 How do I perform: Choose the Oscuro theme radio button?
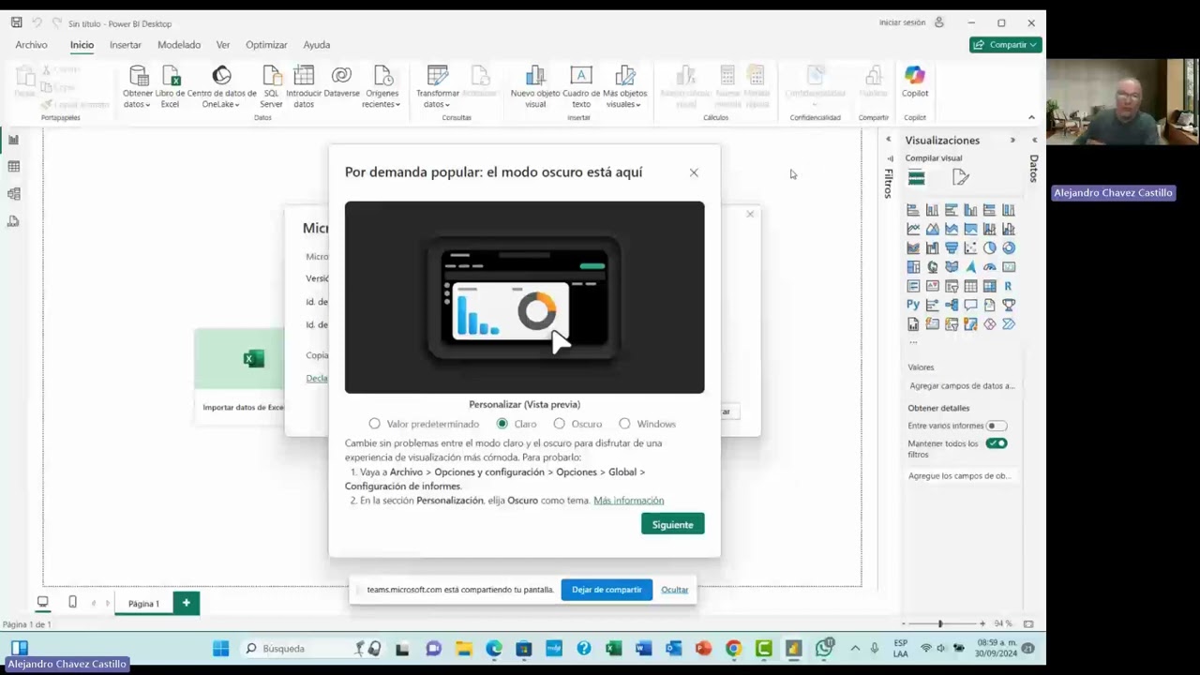click(560, 424)
